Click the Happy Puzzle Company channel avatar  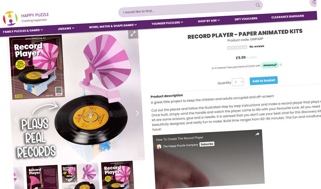159,146
